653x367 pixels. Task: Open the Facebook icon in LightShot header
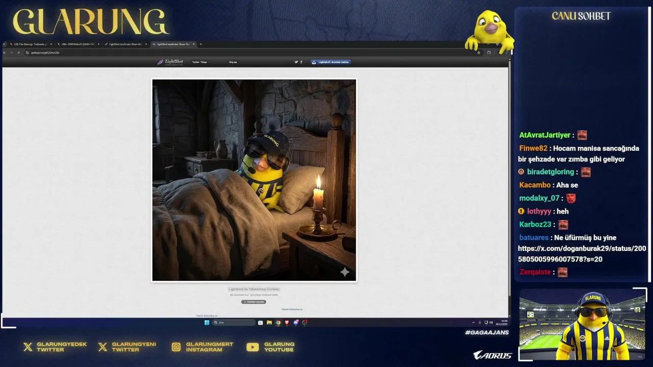(301, 62)
